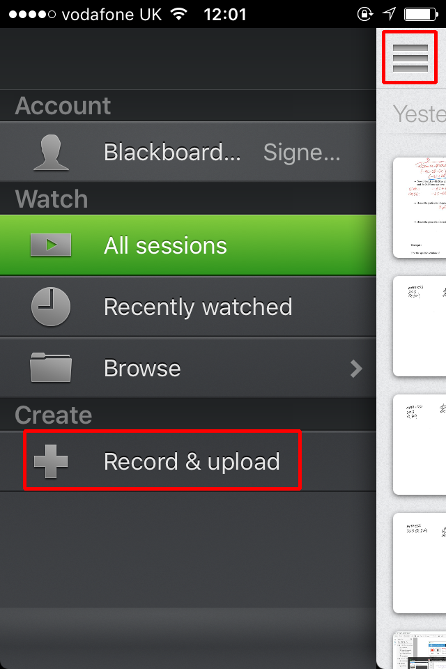Open the Recently watched list
446x669 pixels.
[187, 307]
